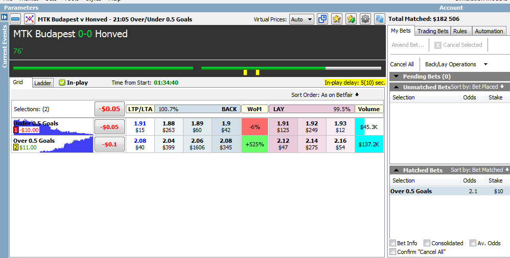Click the -$0.05 button for Under 0.5 Goals
Image resolution: width=510 pixels, height=258 pixels.
[109, 127]
